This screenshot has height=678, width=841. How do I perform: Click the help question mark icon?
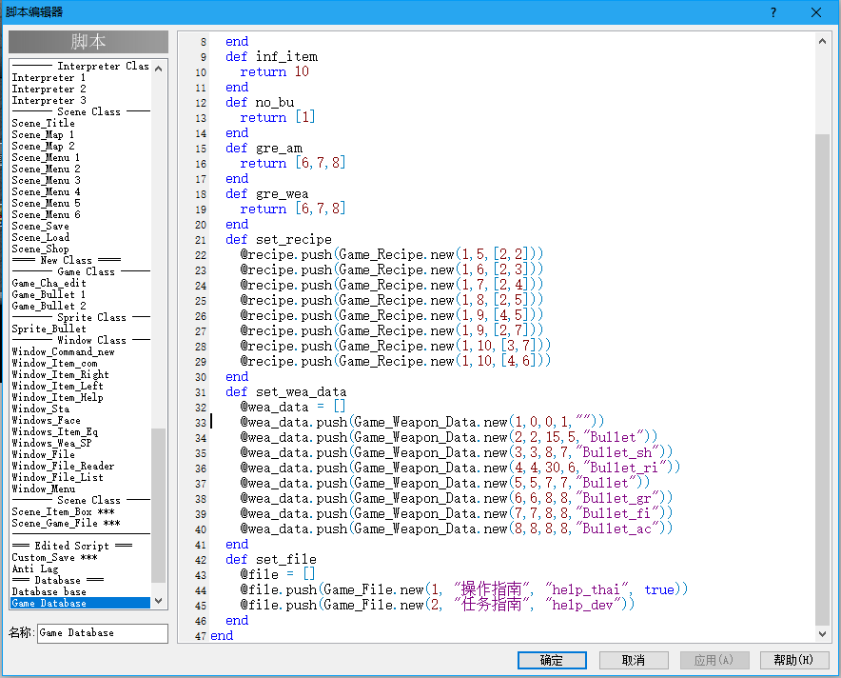coord(773,12)
